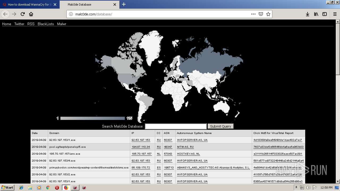Screen dimensions: 340x191
Task: Open ASN link 48347
Action: [168, 147]
